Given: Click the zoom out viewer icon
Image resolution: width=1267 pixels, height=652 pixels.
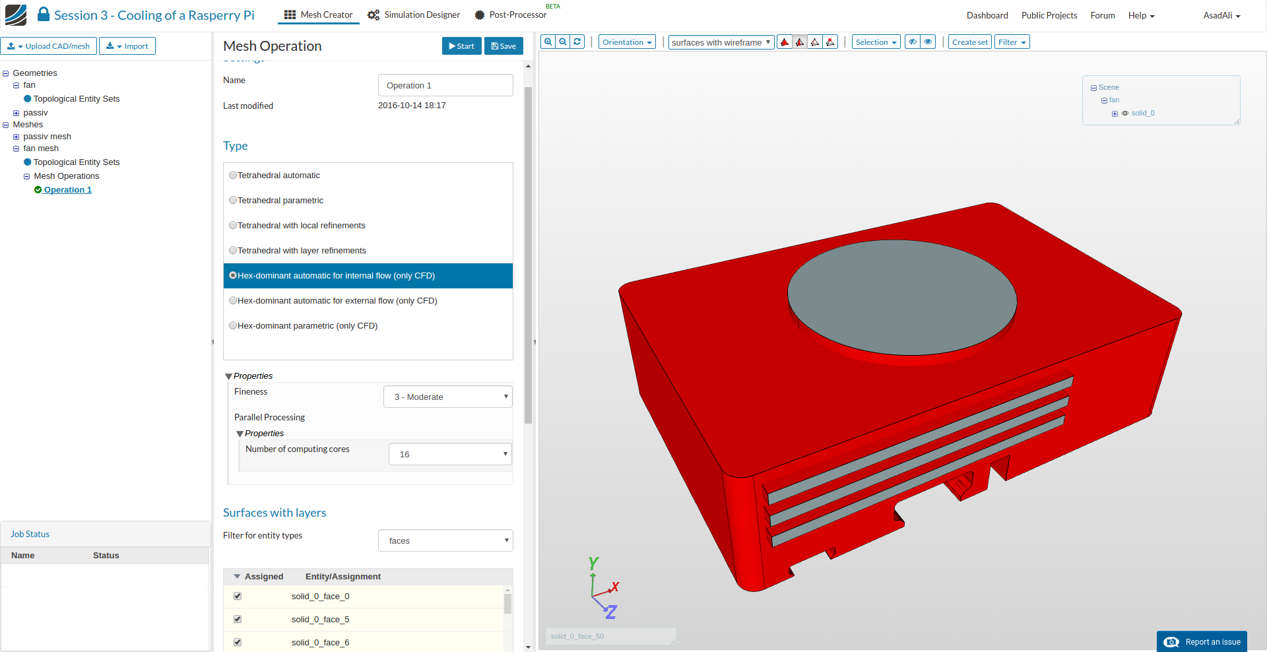Looking at the screenshot, I should (563, 42).
